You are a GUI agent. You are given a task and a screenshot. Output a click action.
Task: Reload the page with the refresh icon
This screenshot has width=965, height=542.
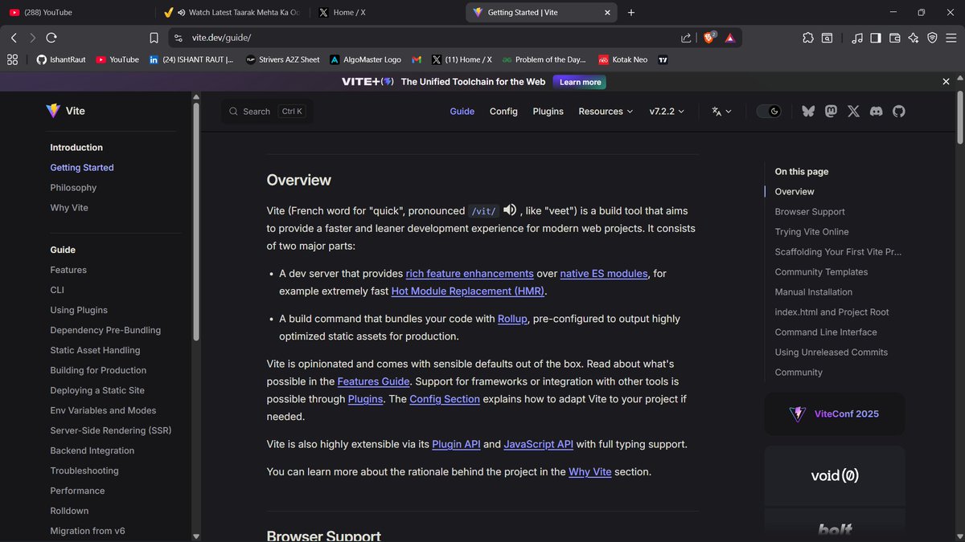pos(51,38)
